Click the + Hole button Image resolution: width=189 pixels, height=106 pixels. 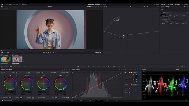[x=170, y=23]
